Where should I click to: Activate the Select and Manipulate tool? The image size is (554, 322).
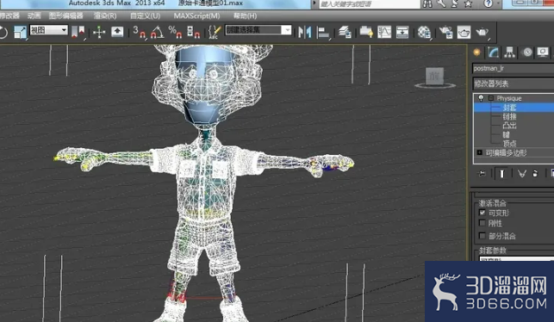click(x=99, y=32)
